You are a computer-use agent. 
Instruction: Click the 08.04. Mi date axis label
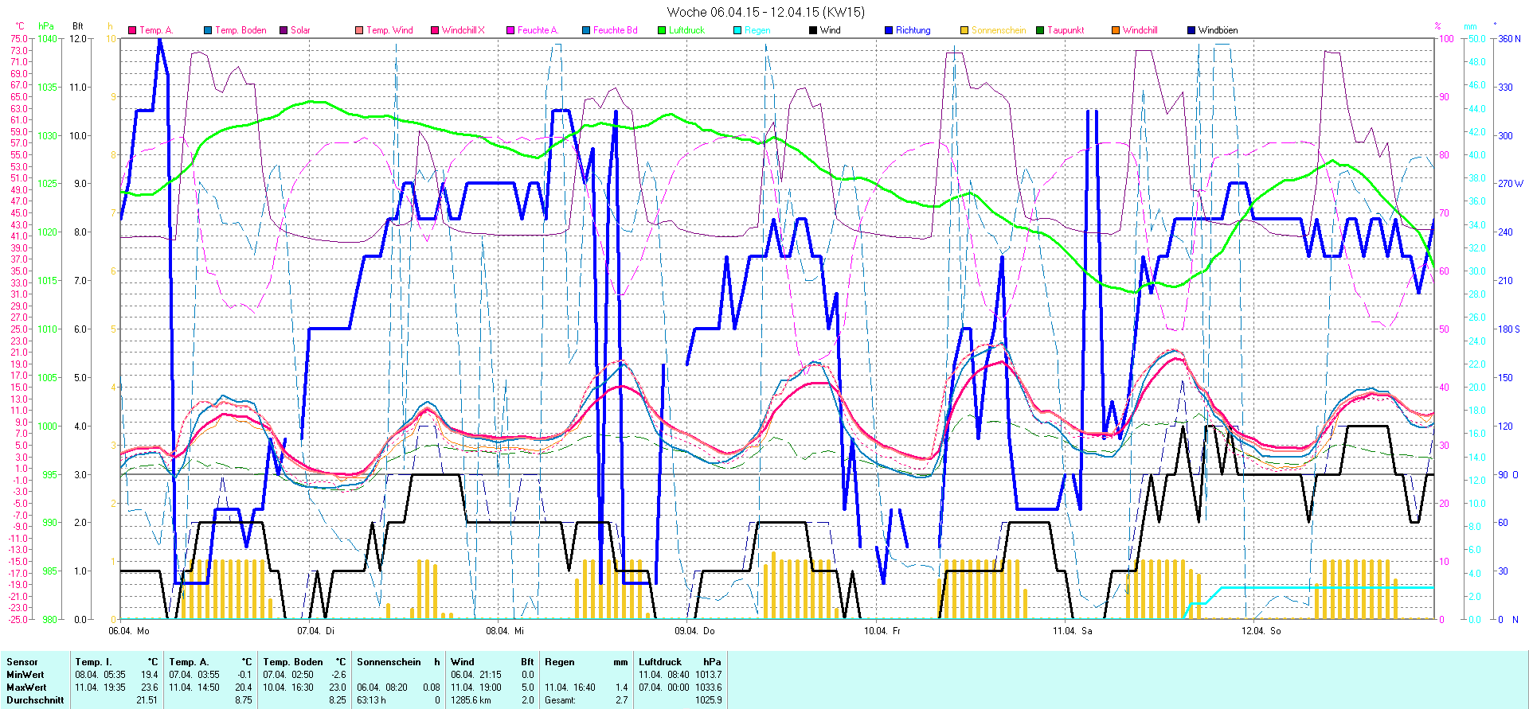click(x=505, y=631)
